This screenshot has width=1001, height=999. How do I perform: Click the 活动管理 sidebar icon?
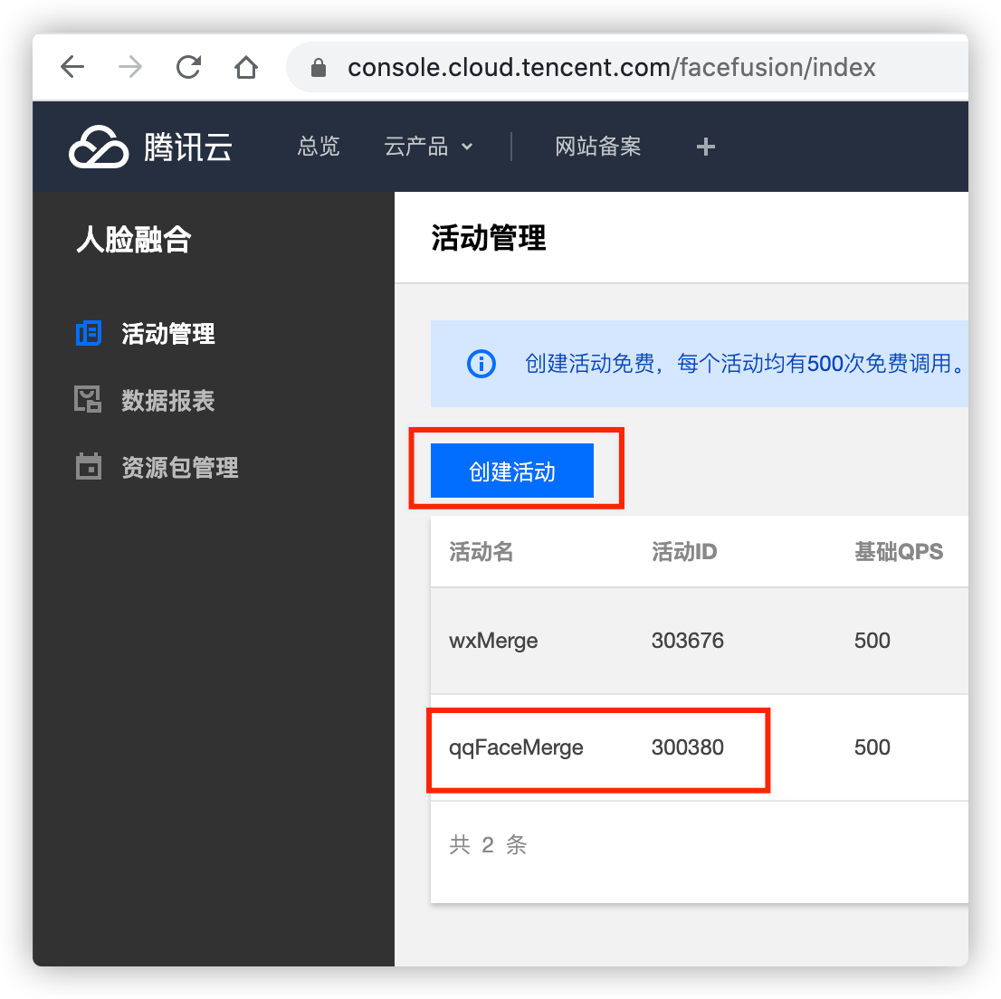tap(88, 333)
